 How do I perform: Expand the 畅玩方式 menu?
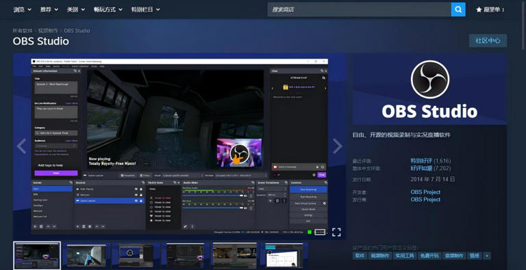pos(108,10)
